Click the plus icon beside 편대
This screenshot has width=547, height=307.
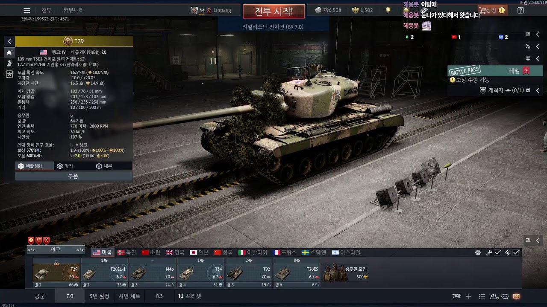(x=468, y=296)
